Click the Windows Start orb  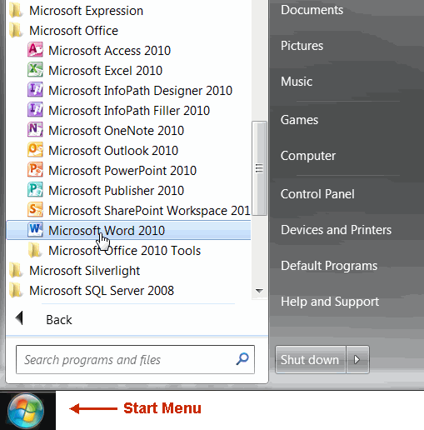click(26, 411)
